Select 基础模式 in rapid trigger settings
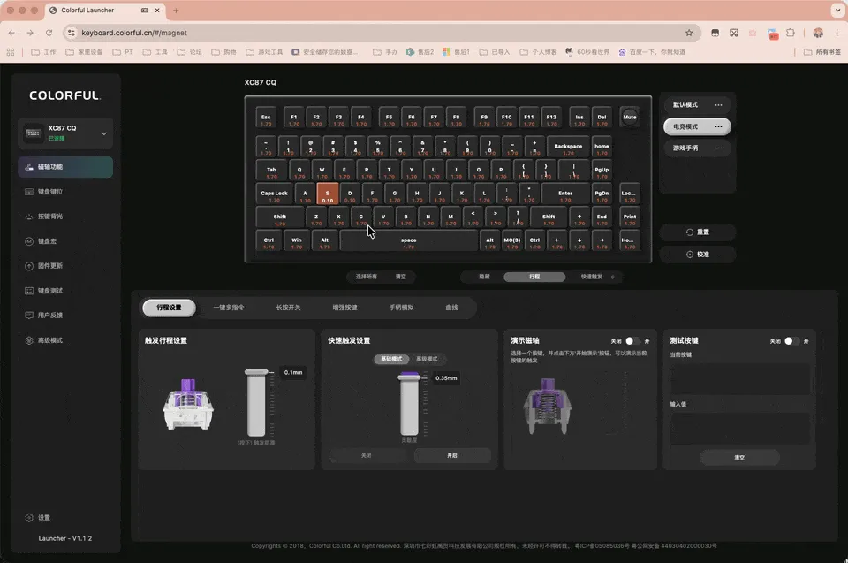Image resolution: width=848 pixels, height=563 pixels. 391,359
